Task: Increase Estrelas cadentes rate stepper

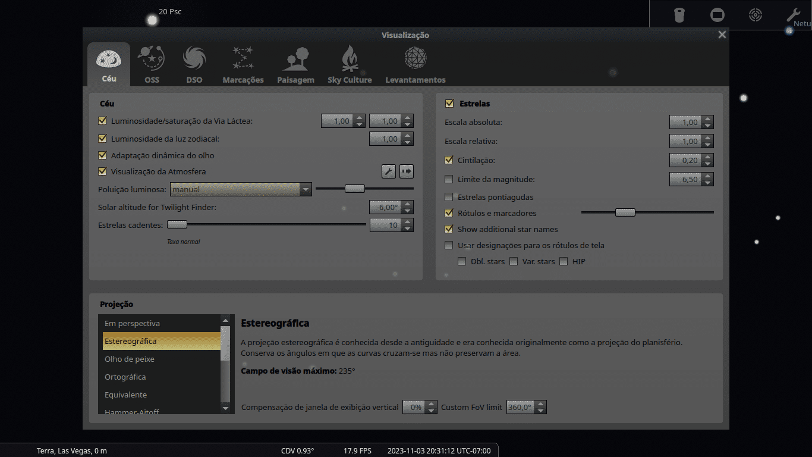Action: (407, 222)
